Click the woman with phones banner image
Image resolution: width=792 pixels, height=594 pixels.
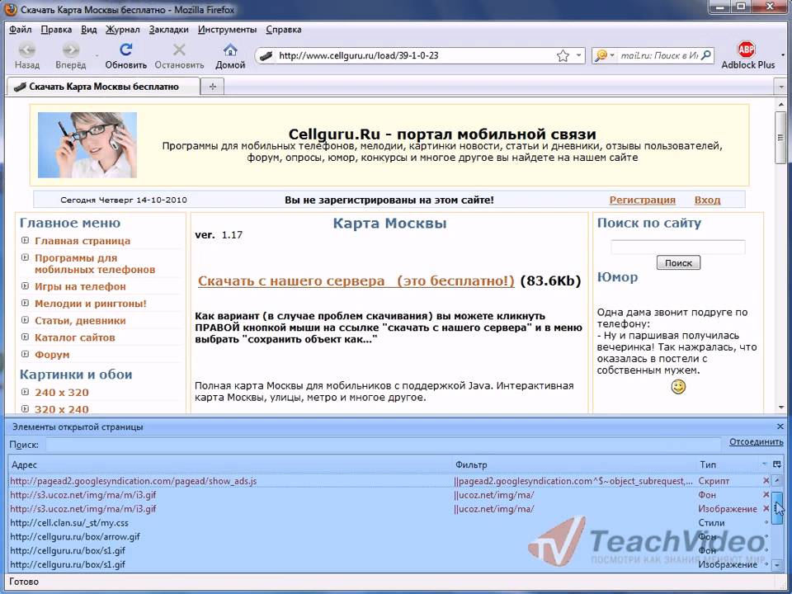[x=87, y=145]
